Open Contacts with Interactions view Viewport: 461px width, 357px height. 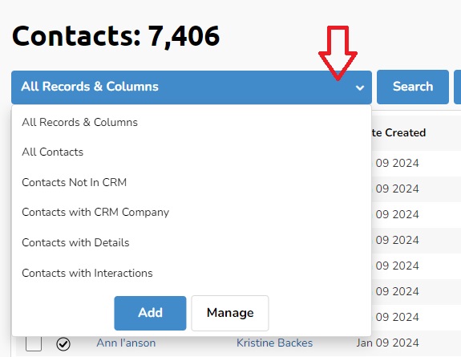pyautogui.click(x=87, y=273)
